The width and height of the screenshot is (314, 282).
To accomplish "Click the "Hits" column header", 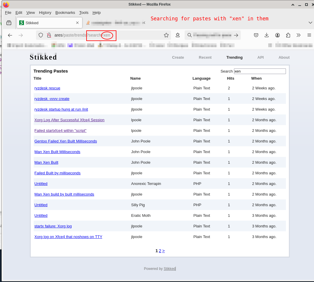I will [230, 78].
